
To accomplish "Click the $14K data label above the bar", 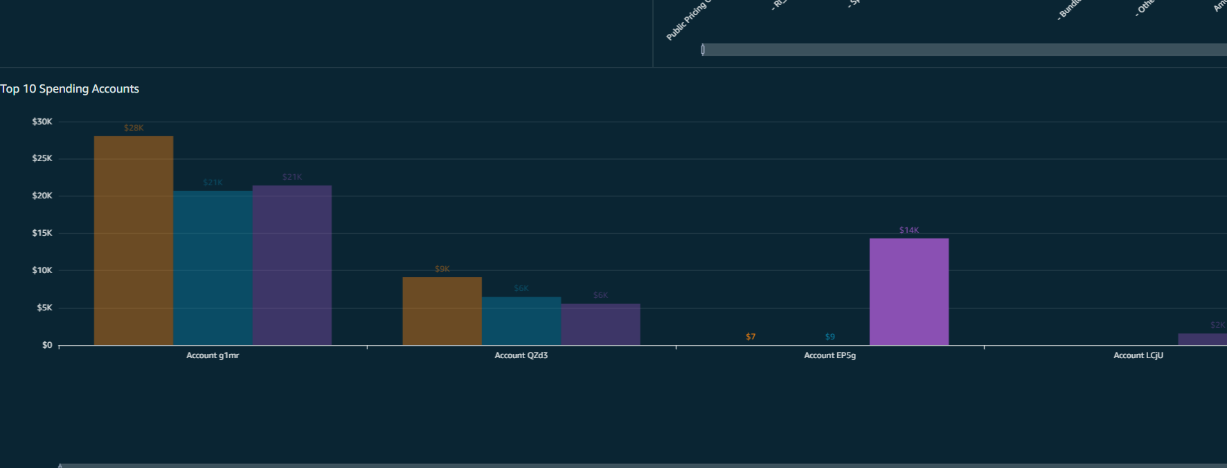I will click(x=908, y=230).
